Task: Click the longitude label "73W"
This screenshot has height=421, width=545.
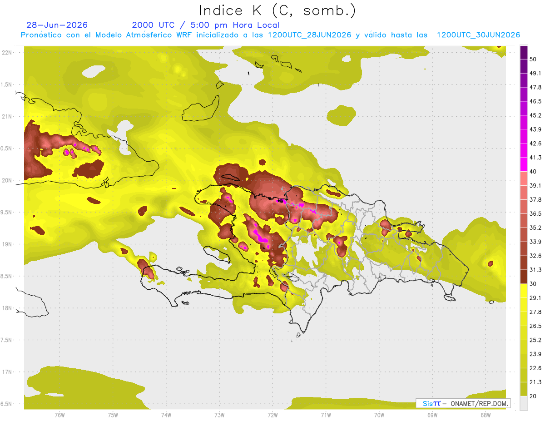Action: pyautogui.click(x=219, y=415)
